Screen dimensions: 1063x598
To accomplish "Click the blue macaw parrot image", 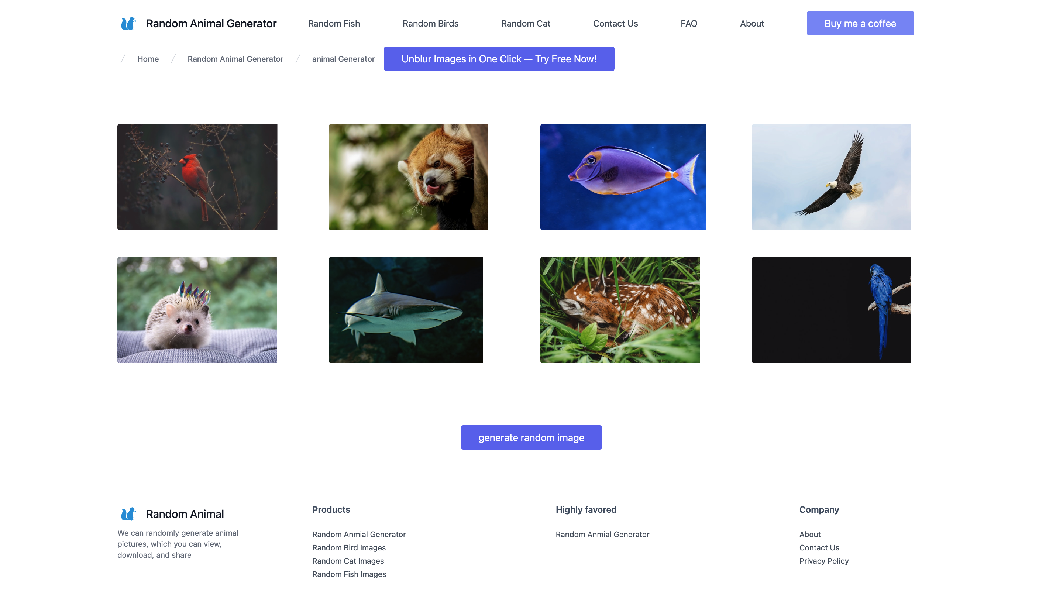I will point(831,310).
